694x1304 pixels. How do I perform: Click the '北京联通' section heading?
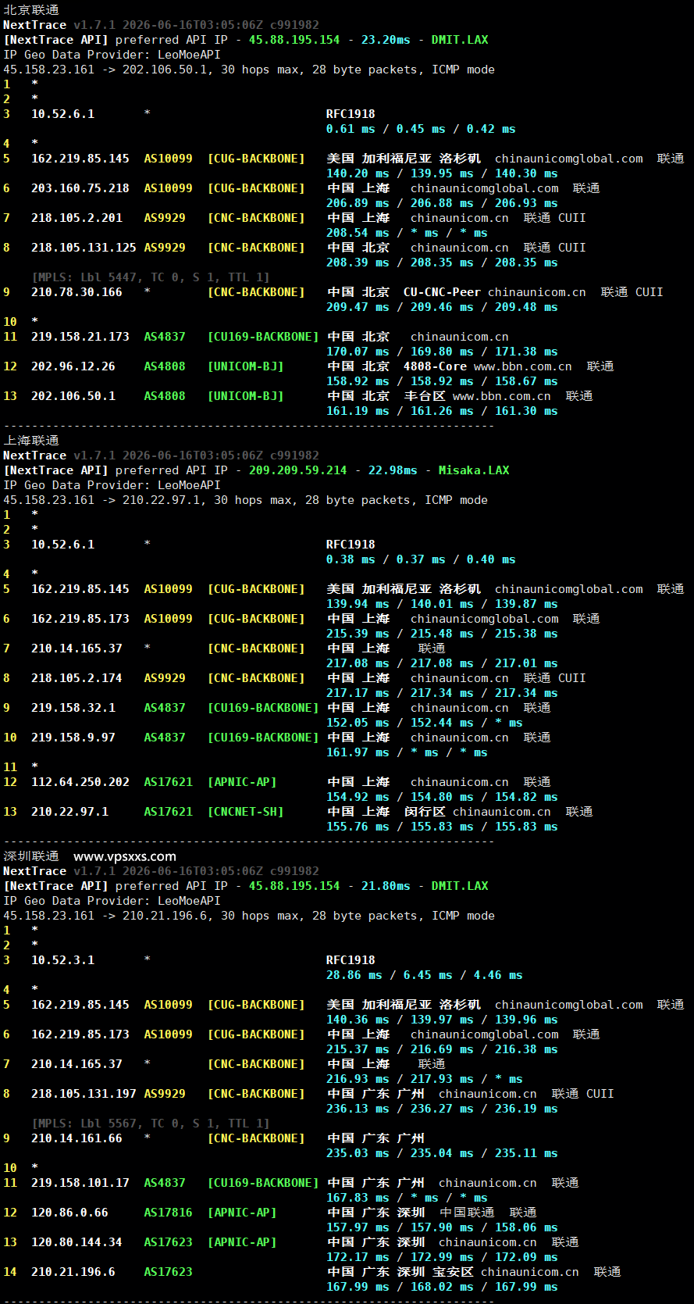click(31, 10)
